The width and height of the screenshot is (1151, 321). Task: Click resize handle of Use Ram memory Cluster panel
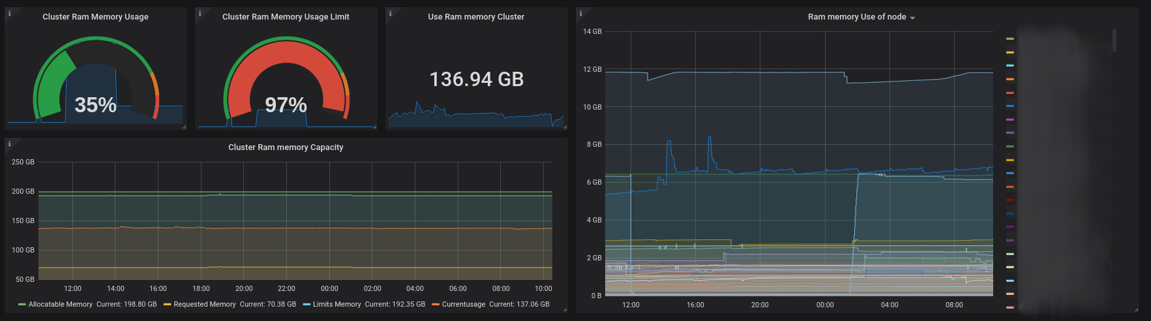(565, 127)
